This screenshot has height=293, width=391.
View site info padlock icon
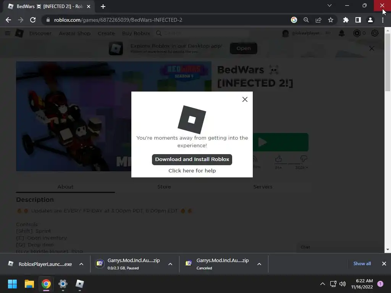point(48,20)
